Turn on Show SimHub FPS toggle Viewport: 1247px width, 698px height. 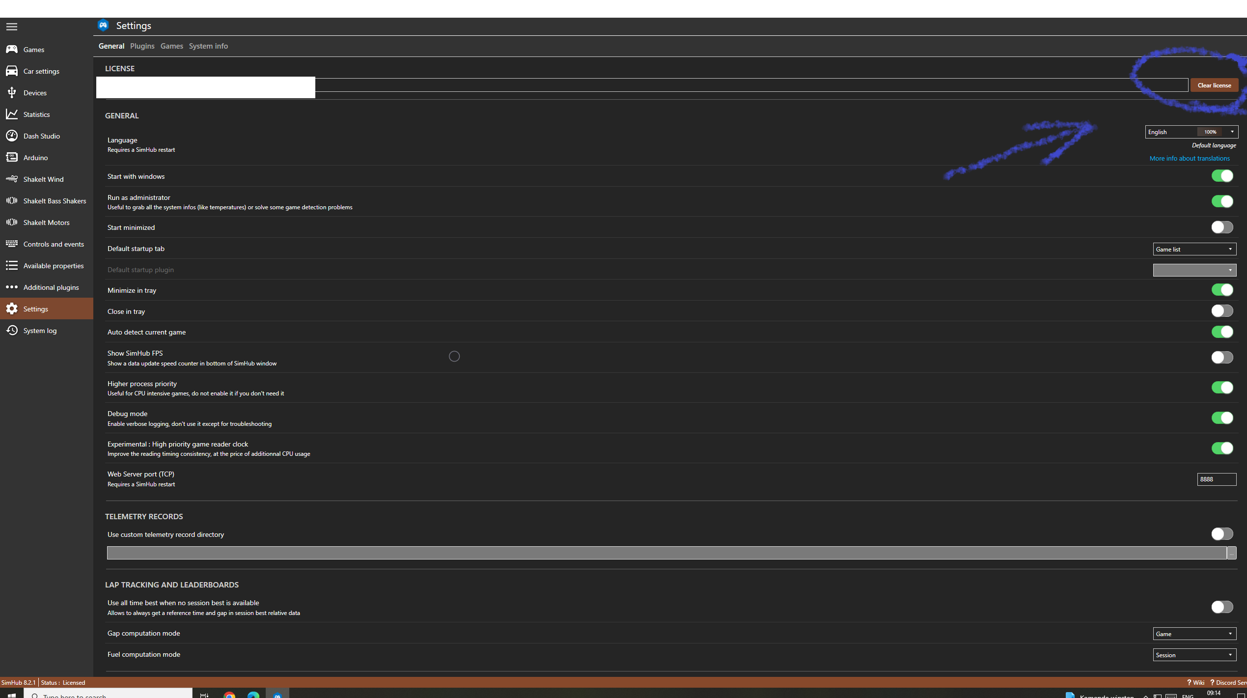click(1221, 358)
